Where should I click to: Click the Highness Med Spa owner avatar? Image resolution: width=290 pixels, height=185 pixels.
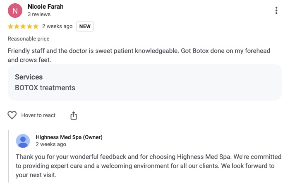coord(23,141)
